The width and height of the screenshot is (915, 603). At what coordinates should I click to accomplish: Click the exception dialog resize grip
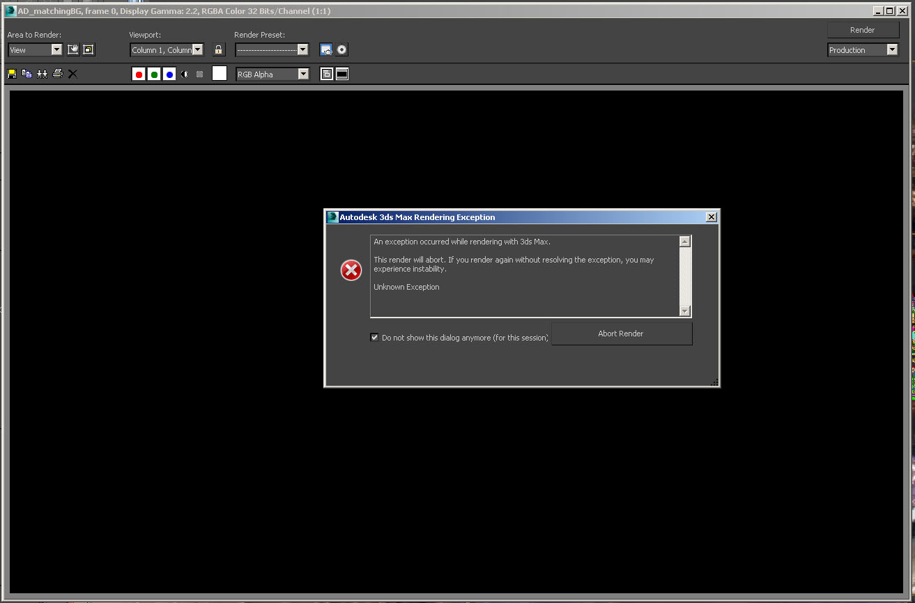coord(714,382)
